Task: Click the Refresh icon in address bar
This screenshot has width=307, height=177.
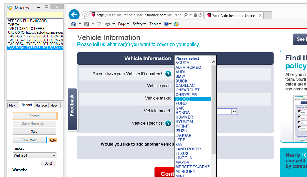Action: point(200,15)
